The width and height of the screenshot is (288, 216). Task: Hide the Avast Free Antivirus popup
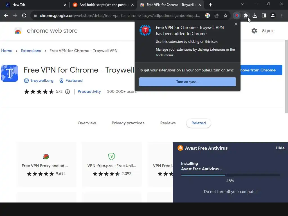(280, 148)
